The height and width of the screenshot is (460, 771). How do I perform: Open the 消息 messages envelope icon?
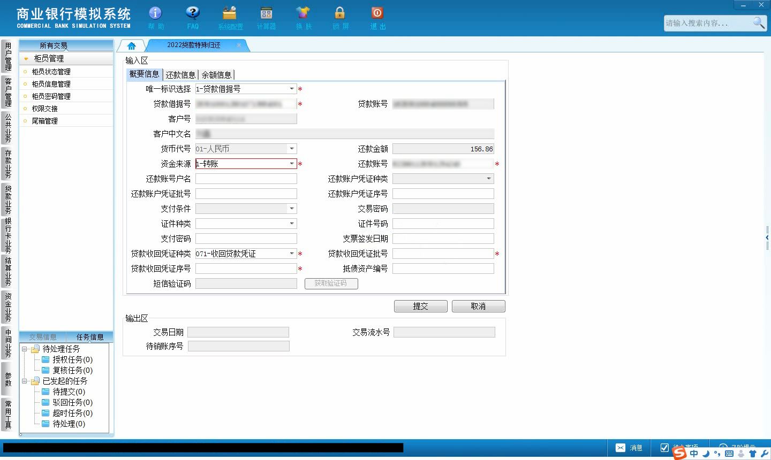point(620,448)
